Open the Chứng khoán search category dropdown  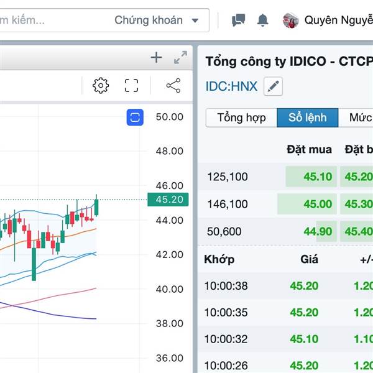(x=156, y=21)
